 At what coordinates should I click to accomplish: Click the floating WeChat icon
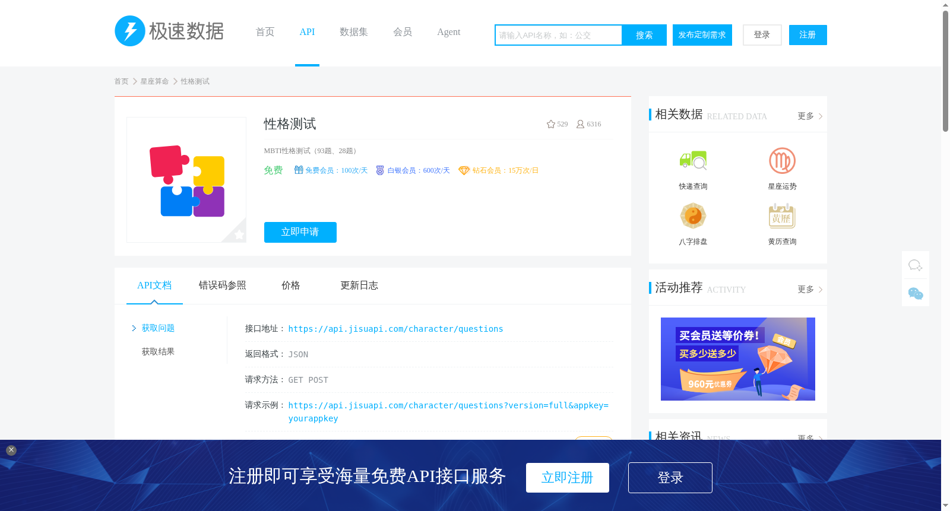click(x=916, y=293)
